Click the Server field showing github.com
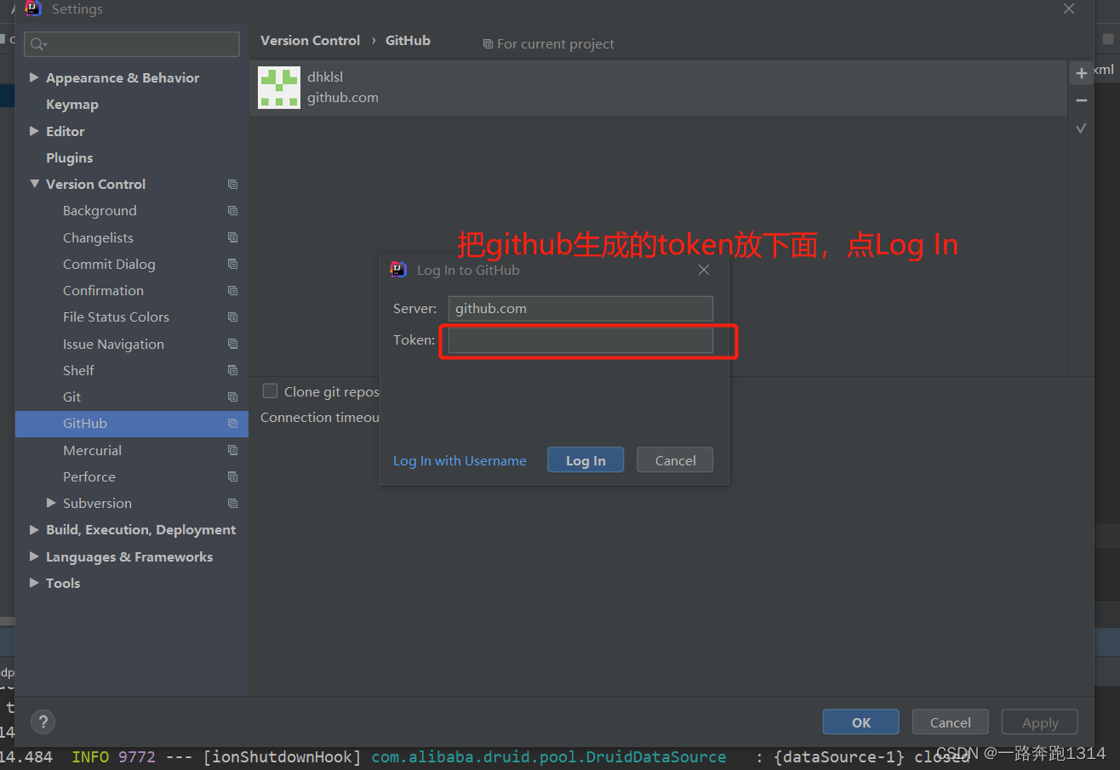The image size is (1120, 770). [x=580, y=308]
